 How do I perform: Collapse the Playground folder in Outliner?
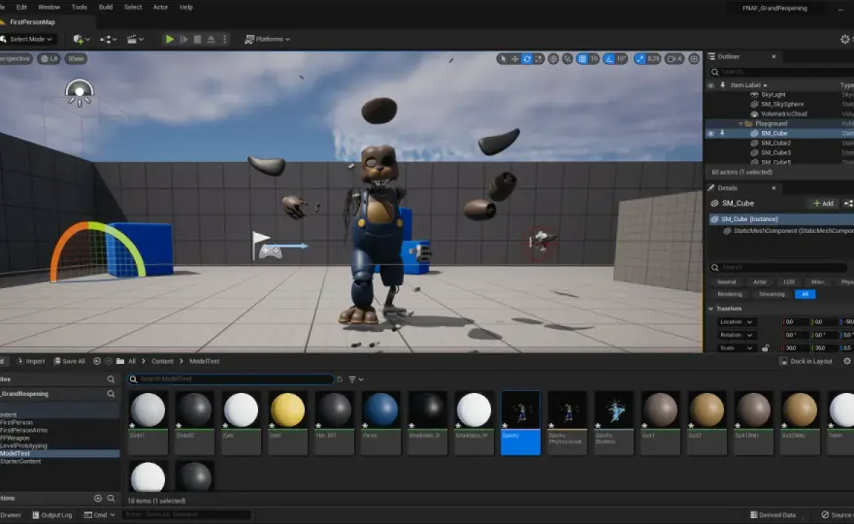coord(740,123)
